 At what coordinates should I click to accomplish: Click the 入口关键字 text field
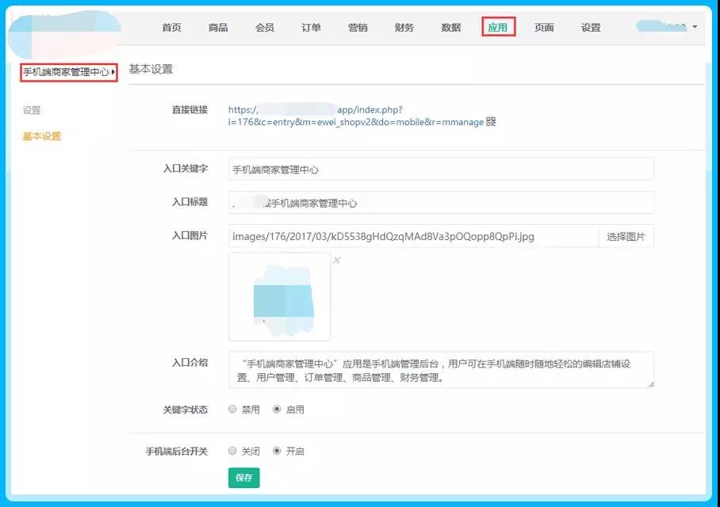pyautogui.click(x=441, y=170)
